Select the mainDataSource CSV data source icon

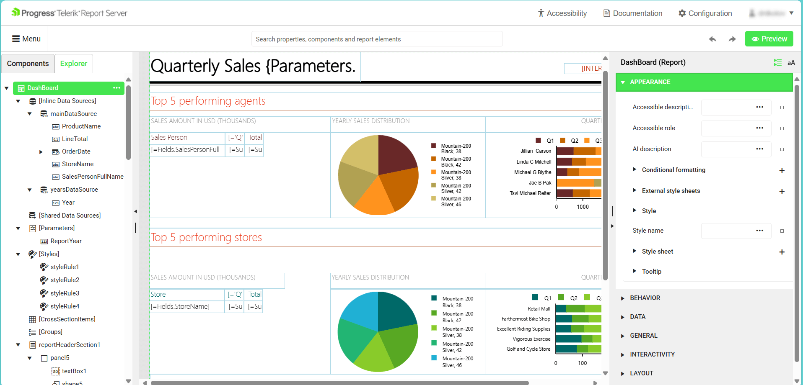pos(44,113)
